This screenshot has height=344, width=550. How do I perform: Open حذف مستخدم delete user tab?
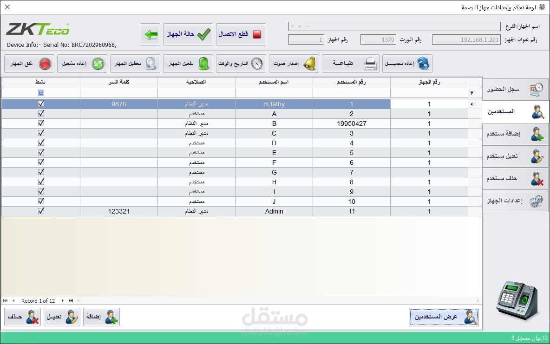[515, 178]
